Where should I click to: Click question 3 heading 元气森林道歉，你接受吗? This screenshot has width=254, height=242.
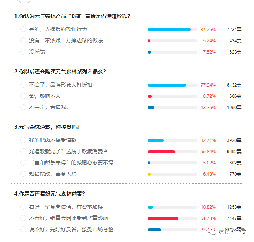click(47, 127)
